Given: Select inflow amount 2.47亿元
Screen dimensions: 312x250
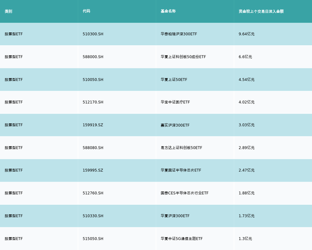Looking at the screenshot, I should [246, 170].
